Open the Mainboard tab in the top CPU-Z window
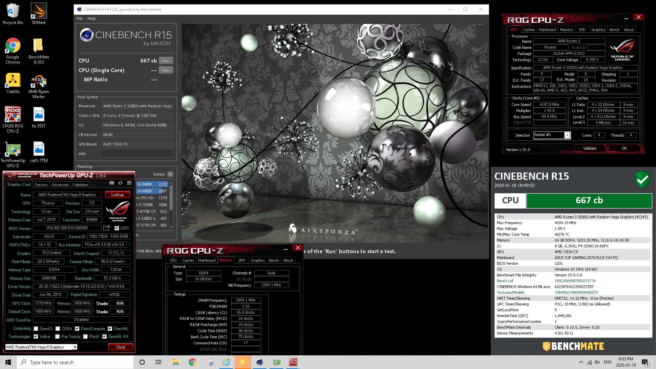Screen dimensions: 656x369 point(547,30)
